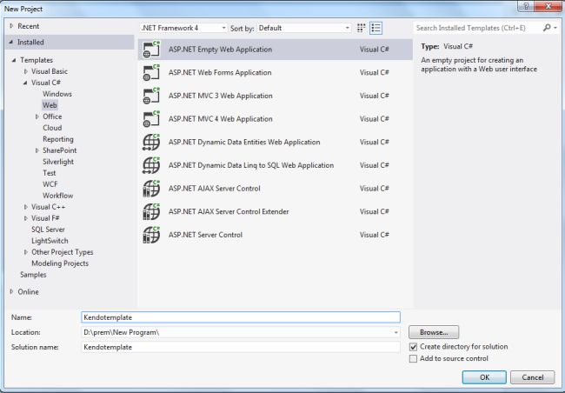Select the Test category

(x=50, y=173)
